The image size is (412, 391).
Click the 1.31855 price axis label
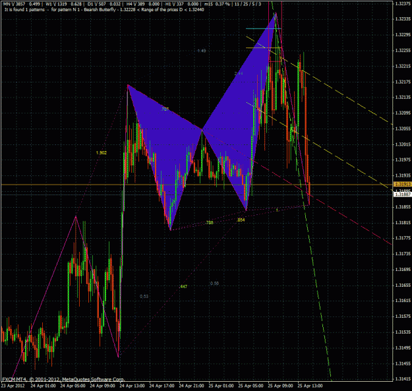tap(403, 207)
